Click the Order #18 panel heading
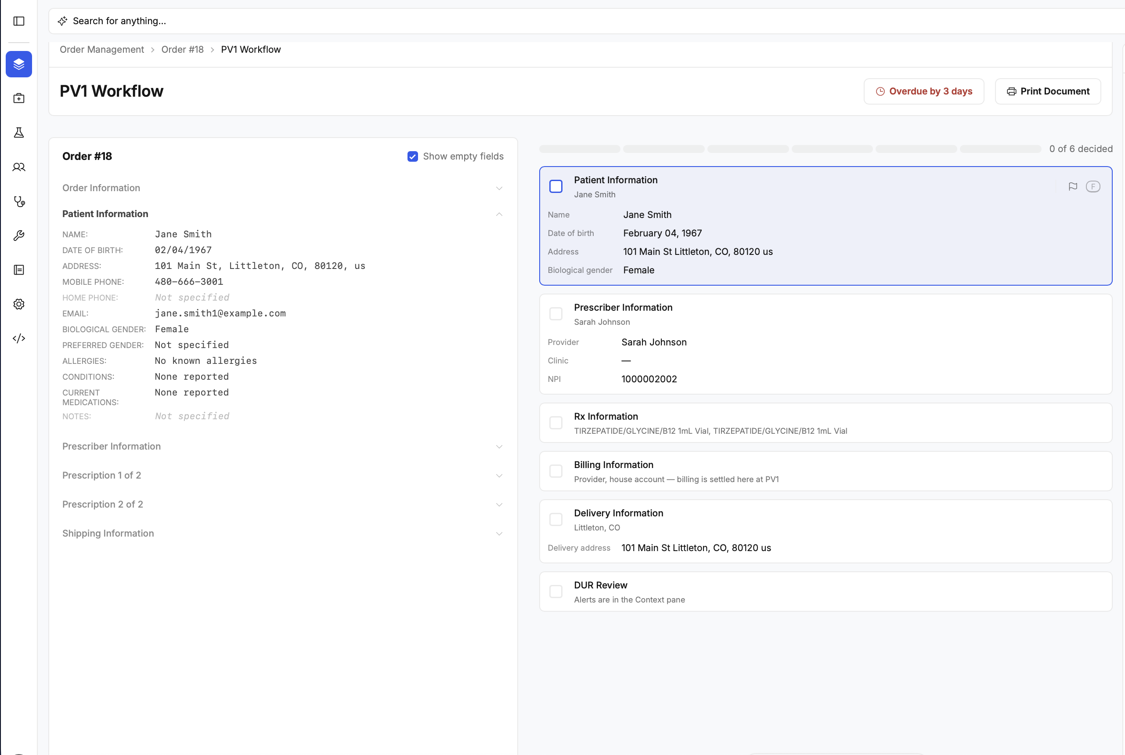1125x755 pixels. tap(87, 156)
